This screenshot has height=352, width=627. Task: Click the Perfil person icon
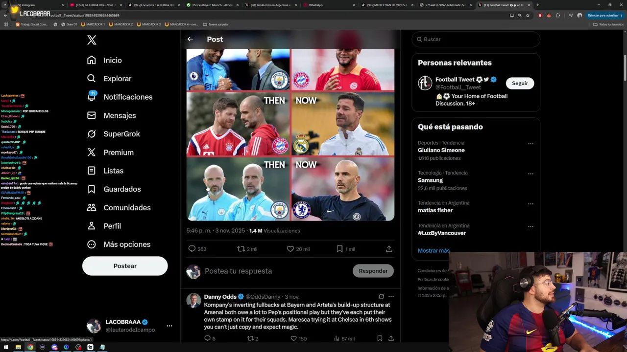[92, 226]
